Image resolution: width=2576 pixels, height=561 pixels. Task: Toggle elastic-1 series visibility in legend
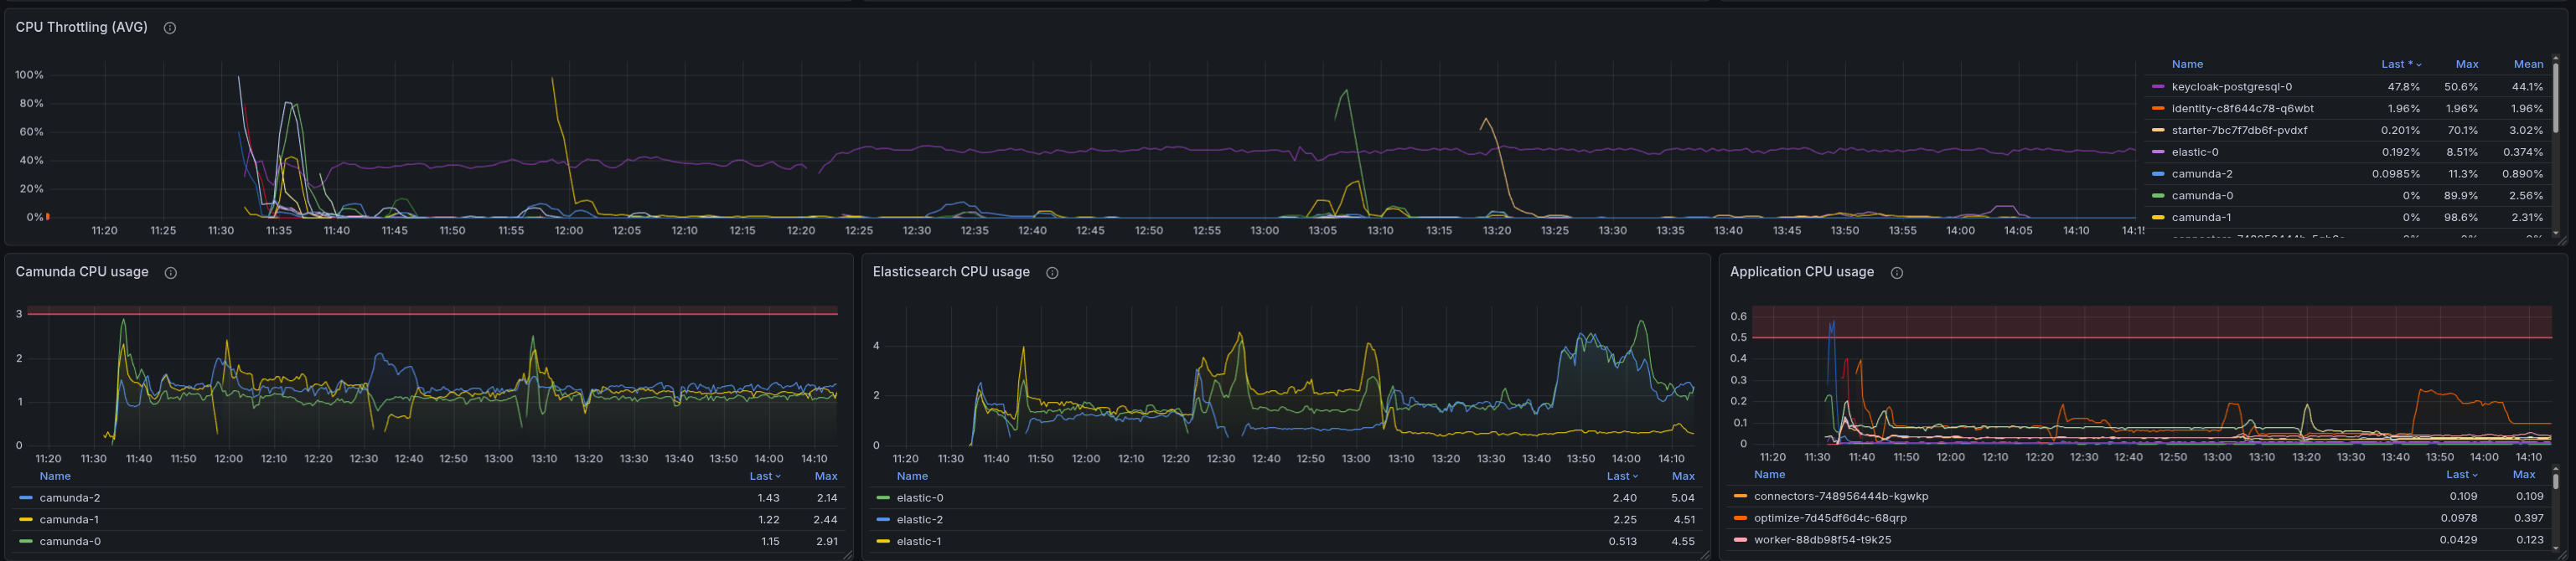(919, 541)
